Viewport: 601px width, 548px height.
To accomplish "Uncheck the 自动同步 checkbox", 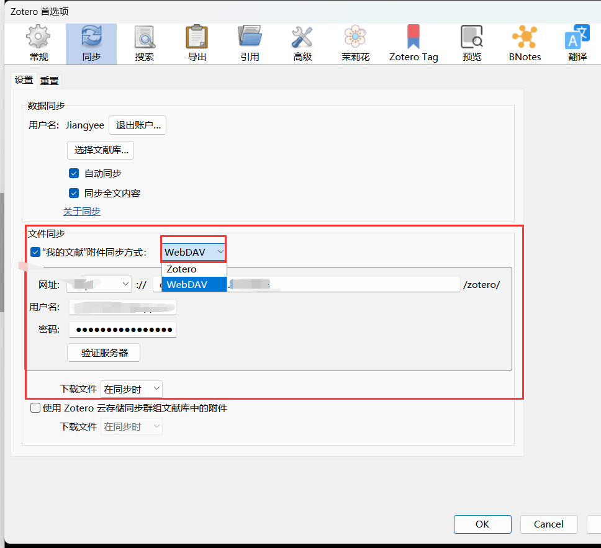I will coord(74,173).
